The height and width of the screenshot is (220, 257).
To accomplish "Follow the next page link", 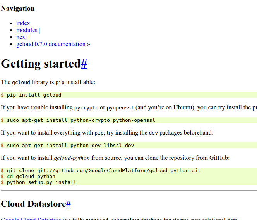I will (x=21, y=37).
